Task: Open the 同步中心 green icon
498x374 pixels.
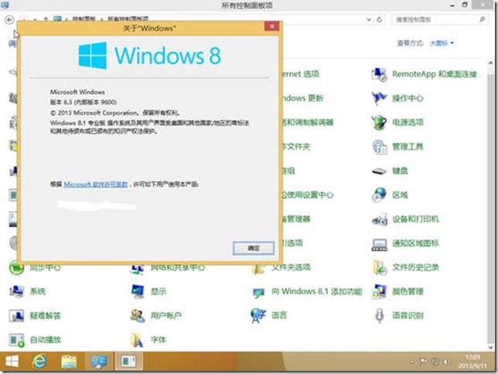Action: click(16, 267)
